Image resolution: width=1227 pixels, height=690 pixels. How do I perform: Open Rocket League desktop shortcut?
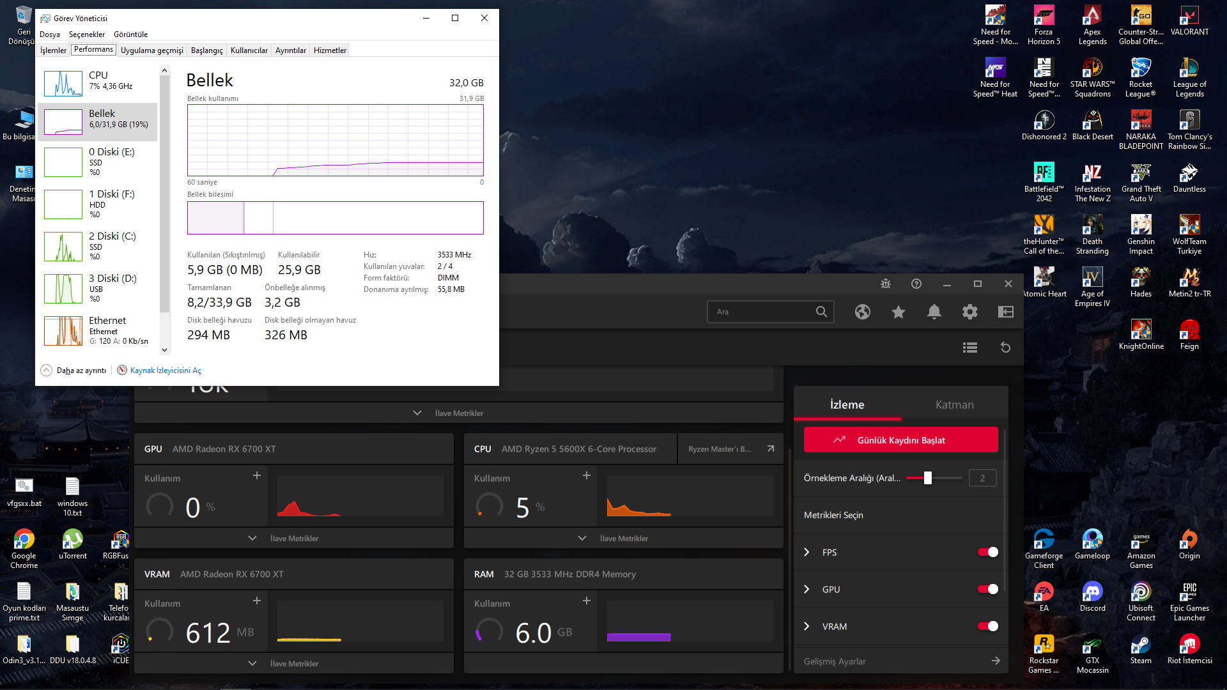1141,78
